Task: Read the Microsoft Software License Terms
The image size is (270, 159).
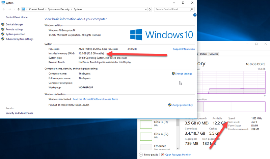Action: (x=96, y=99)
